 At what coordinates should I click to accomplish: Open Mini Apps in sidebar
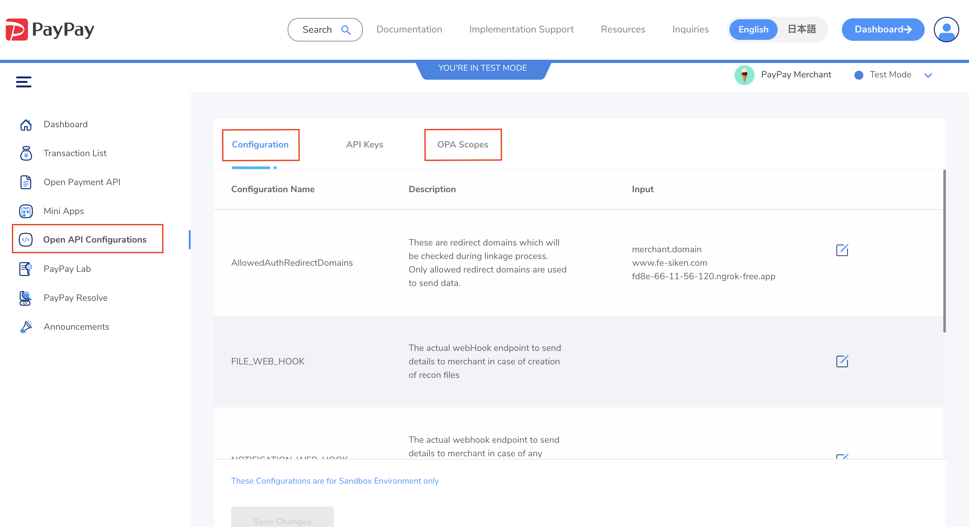pyautogui.click(x=64, y=211)
